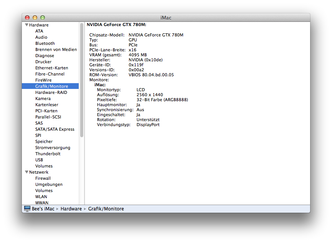The height and width of the screenshot is (243, 332).
Task: Open Brennen von Medien entry
Action: pyautogui.click(x=56, y=49)
